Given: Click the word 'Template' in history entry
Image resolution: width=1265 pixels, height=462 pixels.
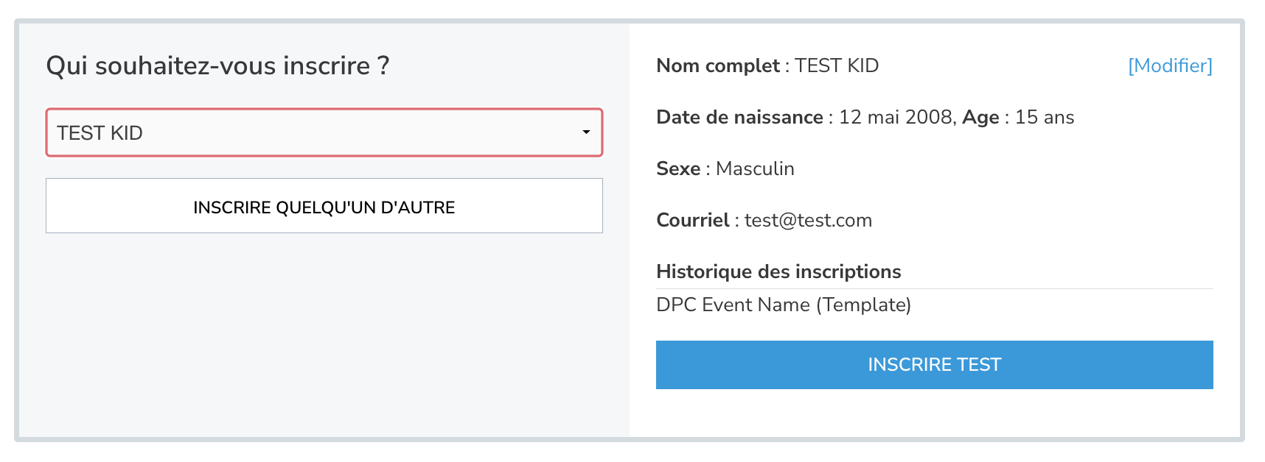Looking at the screenshot, I should point(864,305).
